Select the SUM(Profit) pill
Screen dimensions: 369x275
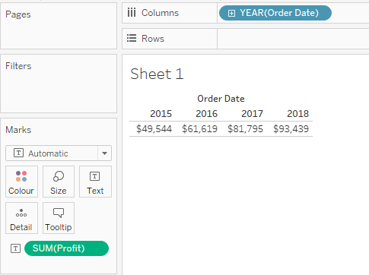click(x=66, y=248)
